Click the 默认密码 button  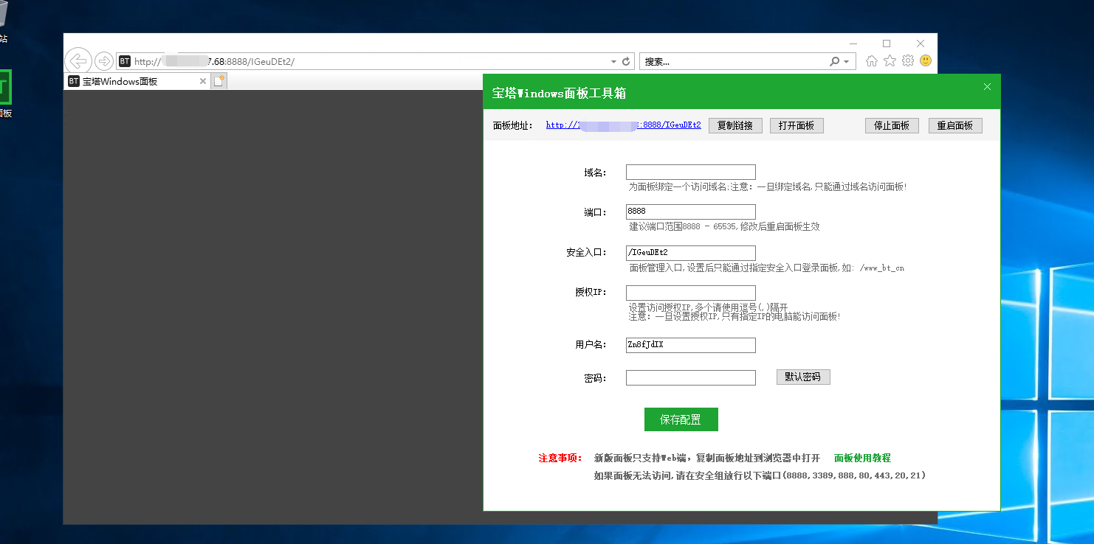pos(803,377)
